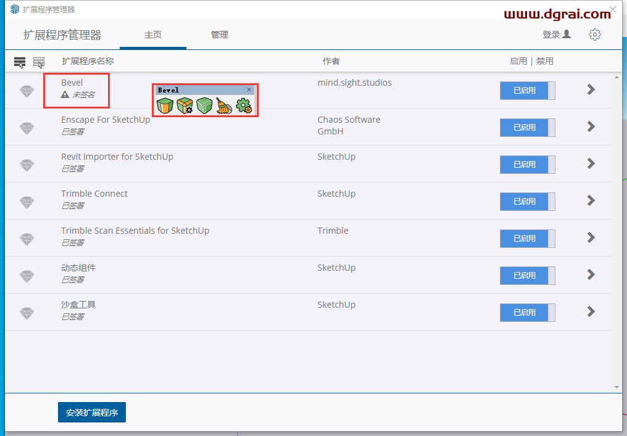
Task: Expand details chevron for Bevel
Action: [x=591, y=89]
